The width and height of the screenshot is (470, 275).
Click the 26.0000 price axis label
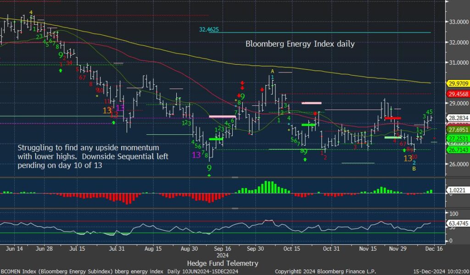pos(459,164)
